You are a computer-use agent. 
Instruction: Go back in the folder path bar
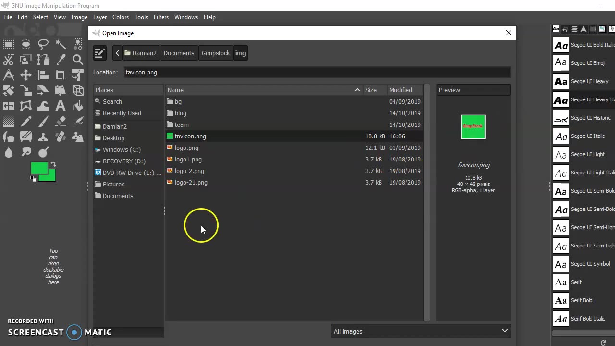coord(117,53)
